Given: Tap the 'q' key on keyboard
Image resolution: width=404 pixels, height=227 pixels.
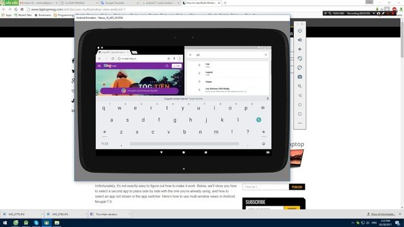Looking at the screenshot, I should [104, 108].
